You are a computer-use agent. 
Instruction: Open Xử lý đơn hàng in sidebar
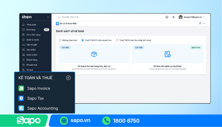33,35
